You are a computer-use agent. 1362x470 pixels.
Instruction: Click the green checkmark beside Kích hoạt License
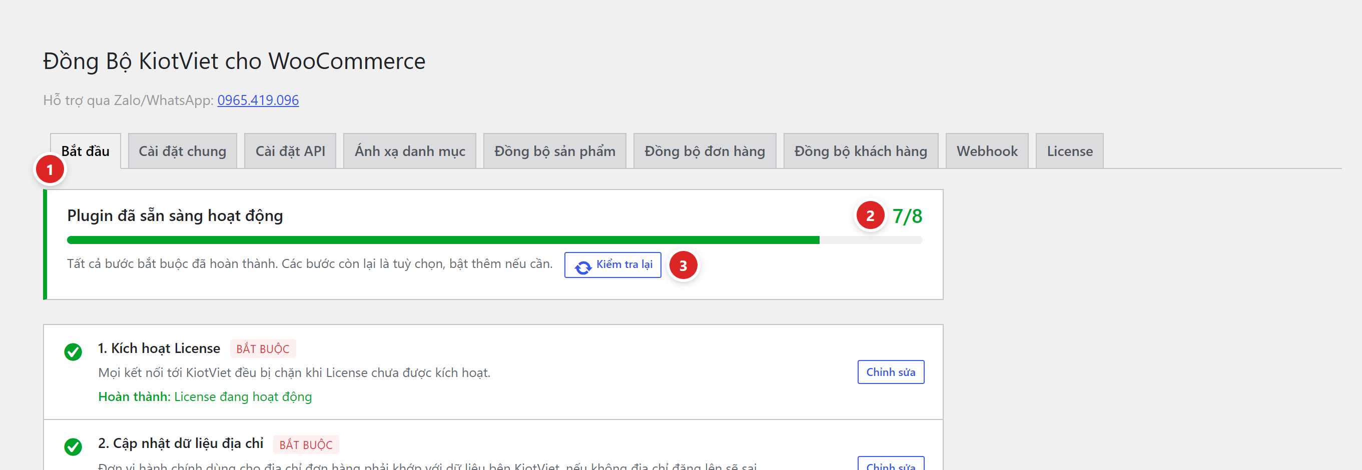coord(73,351)
